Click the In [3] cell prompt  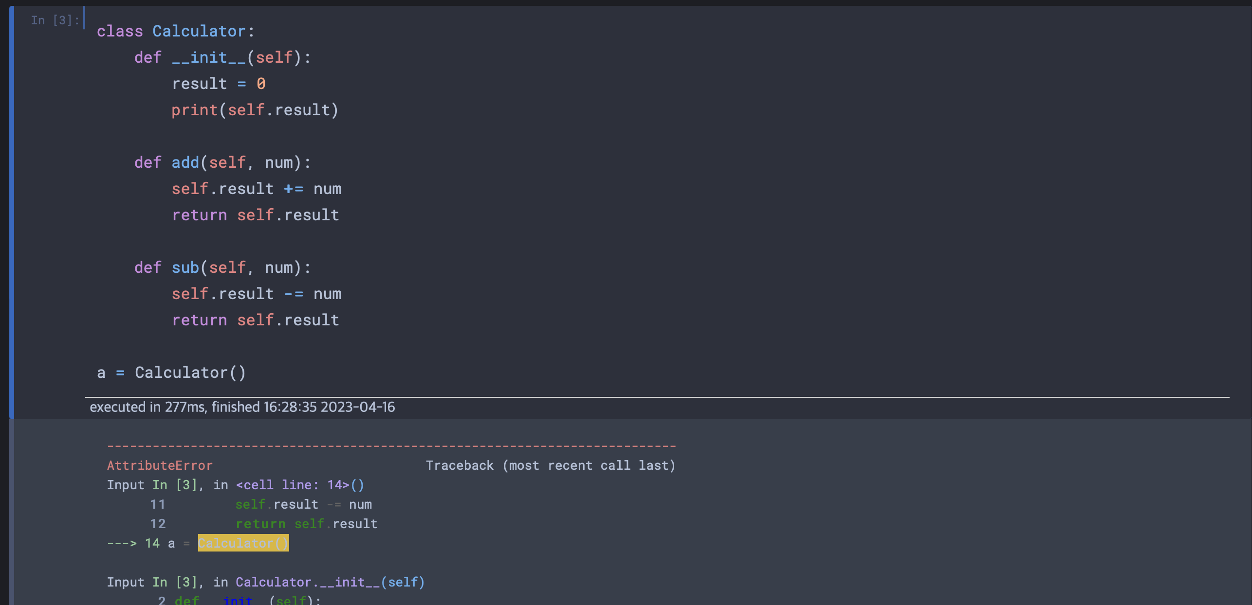(55, 20)
